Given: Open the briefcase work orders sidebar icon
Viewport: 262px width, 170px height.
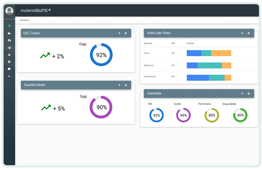Looking at the screenshot, I should coord(9,40).
